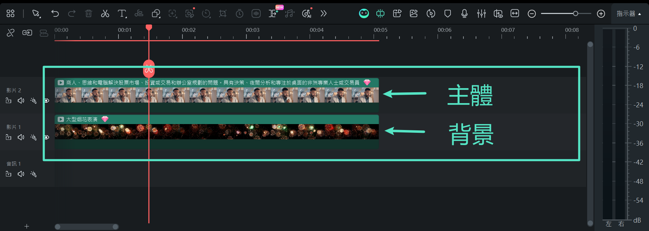Hide the 影片 2 track with eye icon
The height and width of the screenshot is (231, 649).
[46, 101]
